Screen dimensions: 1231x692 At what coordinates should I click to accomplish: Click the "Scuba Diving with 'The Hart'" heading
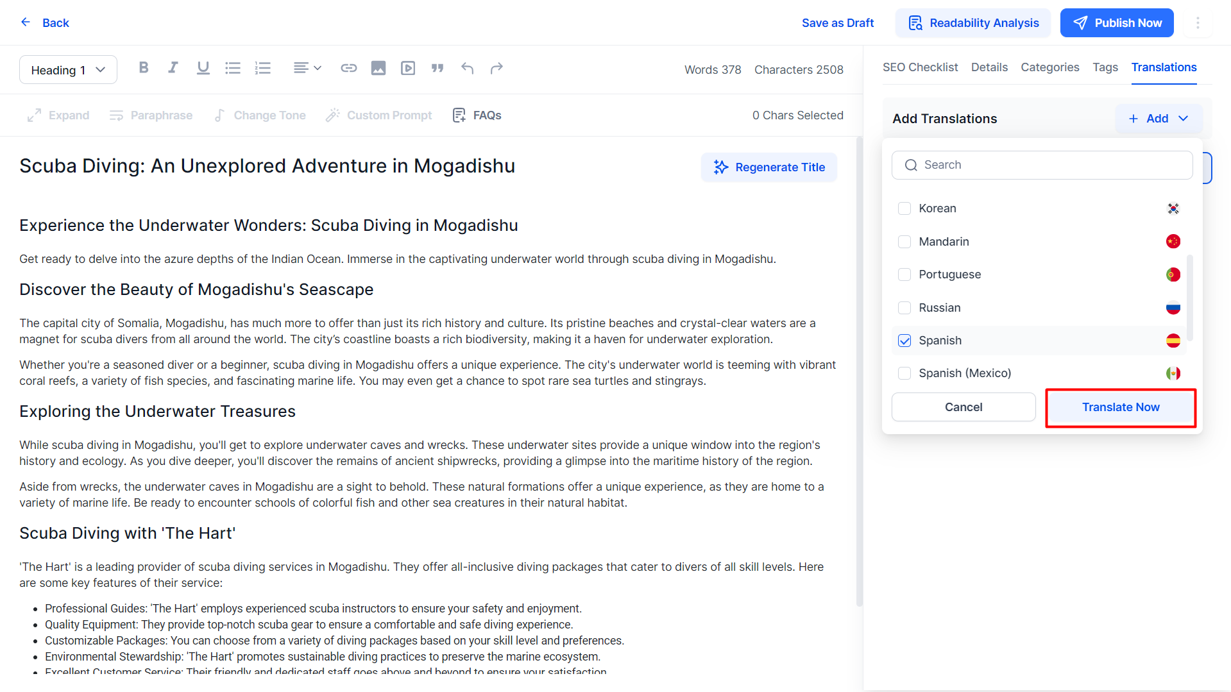pyautogui.click(x=128, y=534)
